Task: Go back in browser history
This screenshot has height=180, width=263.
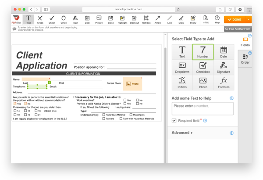Action: 31,10
